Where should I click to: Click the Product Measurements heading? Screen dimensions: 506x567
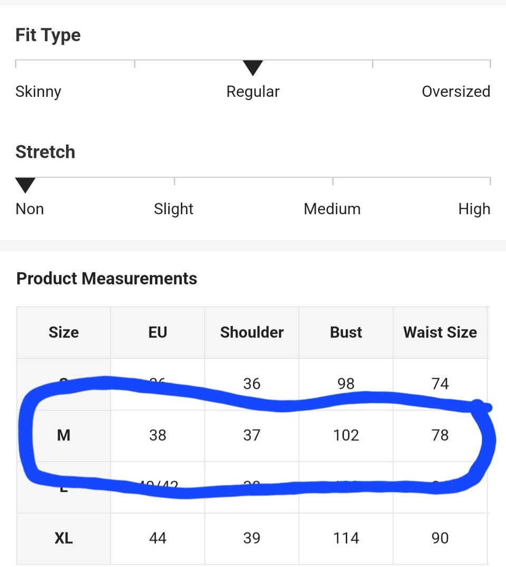[107, 279]
